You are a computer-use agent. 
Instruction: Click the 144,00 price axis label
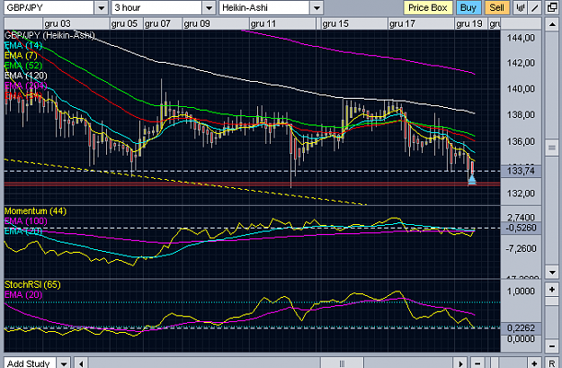click(x=521, y=38)
